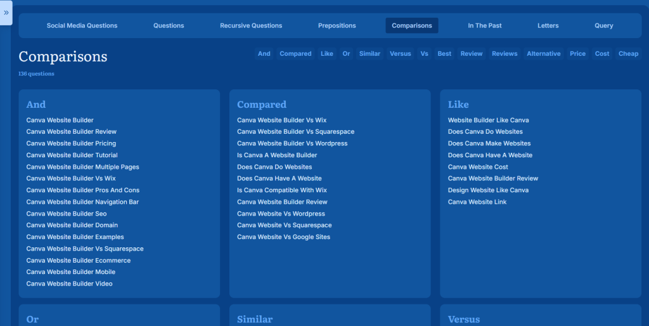The width and height of the screenshot is (649, 326).
Task: Jump to the And filter chip
Action: (264, 54)
